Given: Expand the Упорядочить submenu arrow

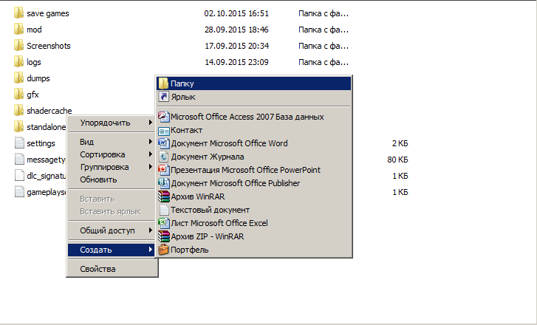Looking at the screenshot, I should pos(151,123).
